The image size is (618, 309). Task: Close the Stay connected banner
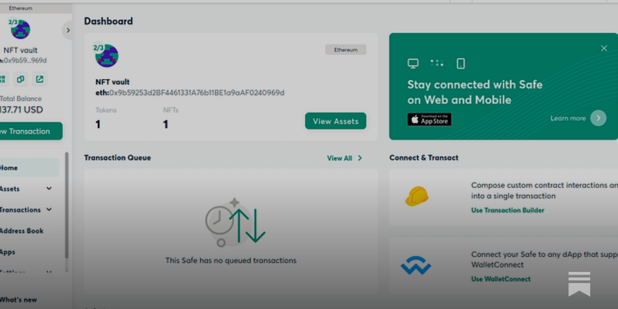(604, 48)
